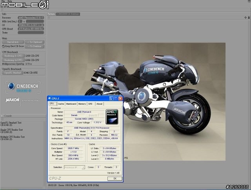The width and height of the screenshot is (251, 190).
Task: Close the CPU-Z window
Action: pos(120,98)
